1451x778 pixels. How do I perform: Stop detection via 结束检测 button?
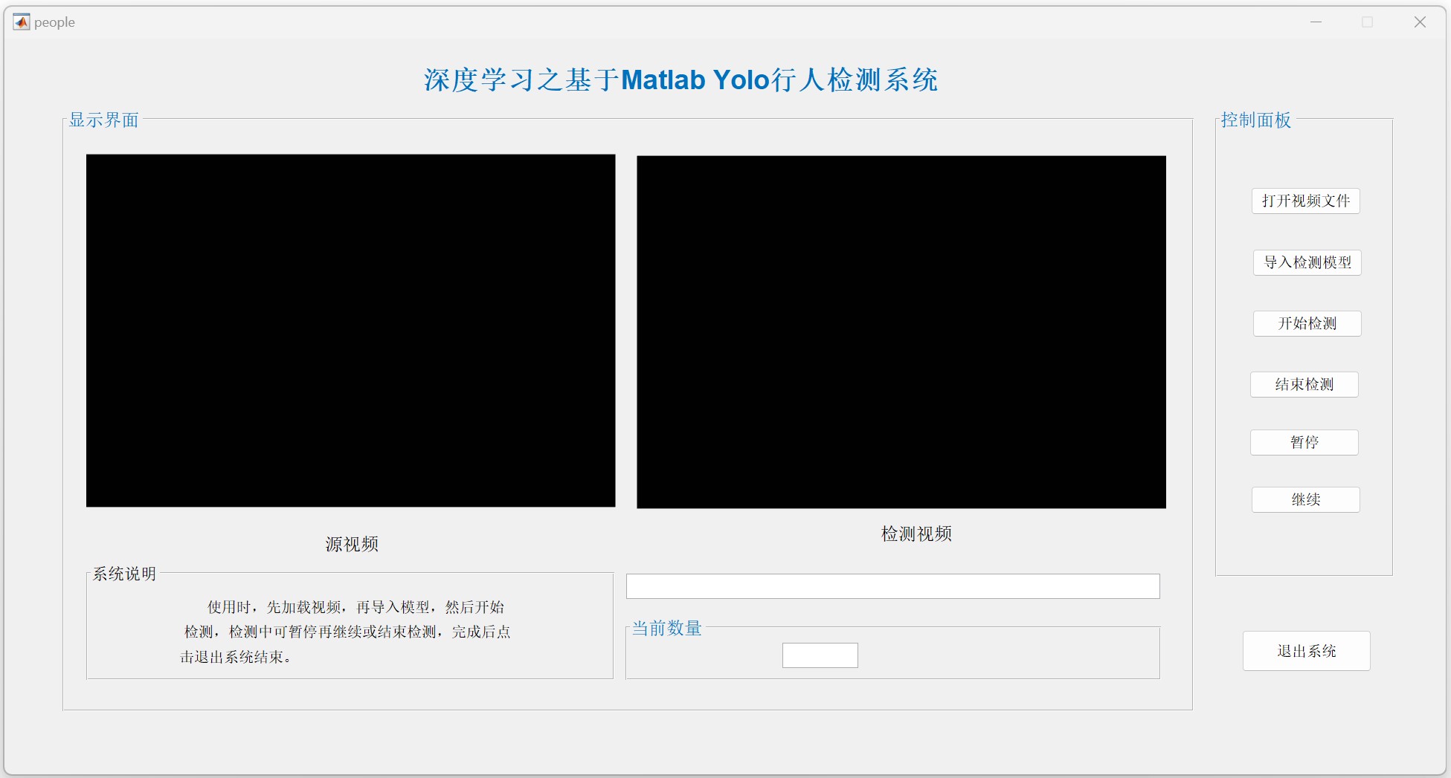(1304, 384)
